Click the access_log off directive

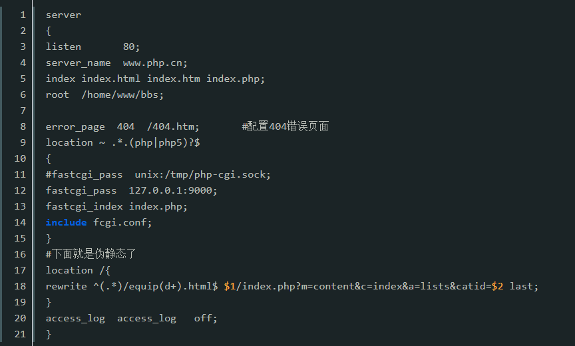[x=131, y=319]
